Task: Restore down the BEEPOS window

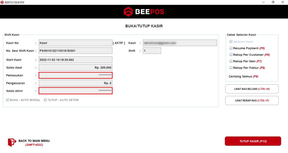Action: tap(273, 2)
